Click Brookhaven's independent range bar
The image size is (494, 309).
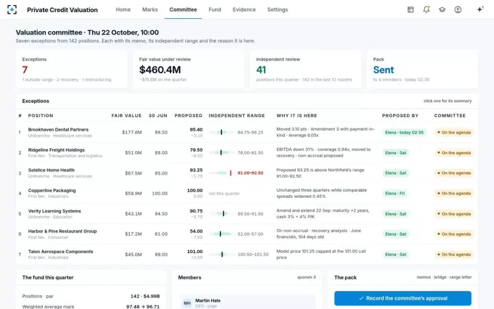click(222, 133)
